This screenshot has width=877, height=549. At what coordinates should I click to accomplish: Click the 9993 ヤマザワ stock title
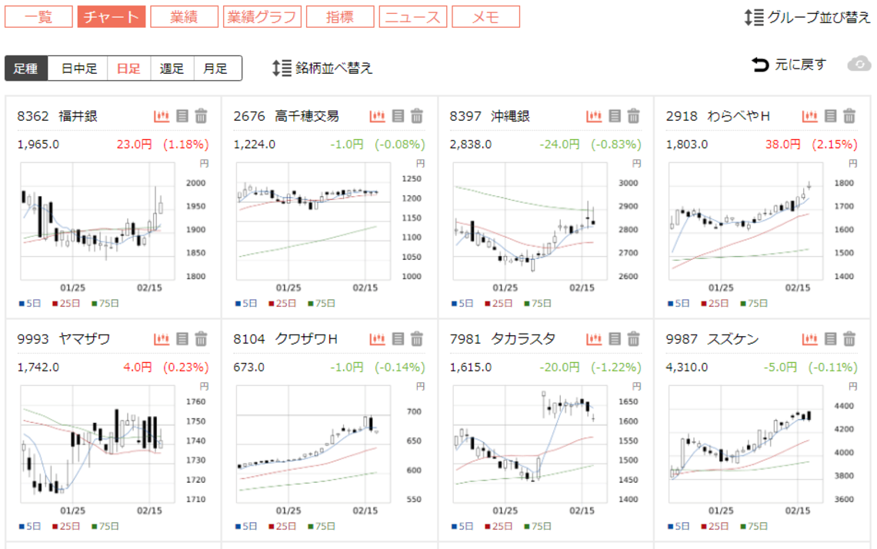(56, 337)
